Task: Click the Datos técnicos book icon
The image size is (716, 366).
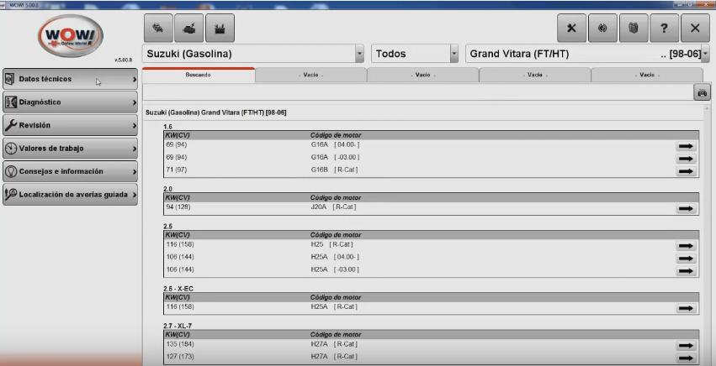Action: pyautogui.click(x=10, y=79)
